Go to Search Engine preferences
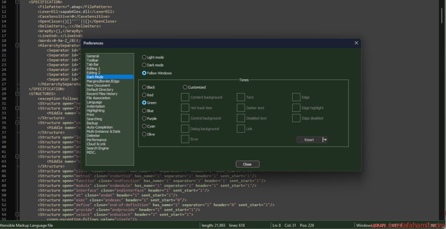Screen dimensions: 446x229 pos(98,148)
